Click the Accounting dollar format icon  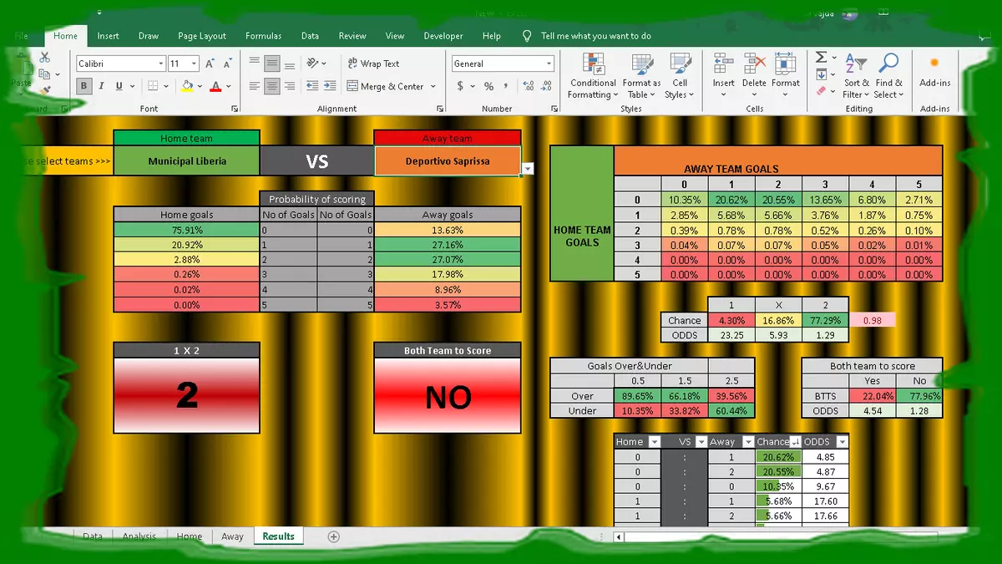[x=460, y=86]
